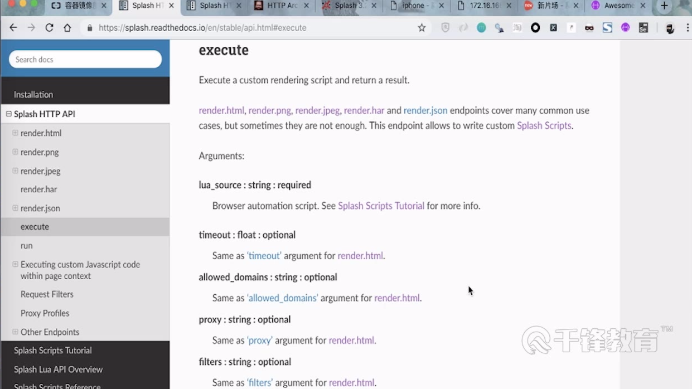Go to the browser home page
Viewport: 692px width, 389px height.
[67, 27]
